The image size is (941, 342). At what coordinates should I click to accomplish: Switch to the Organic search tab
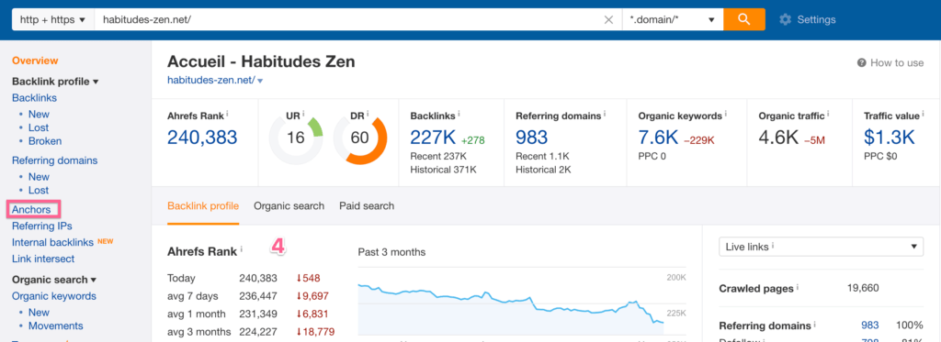pos(289,206)
